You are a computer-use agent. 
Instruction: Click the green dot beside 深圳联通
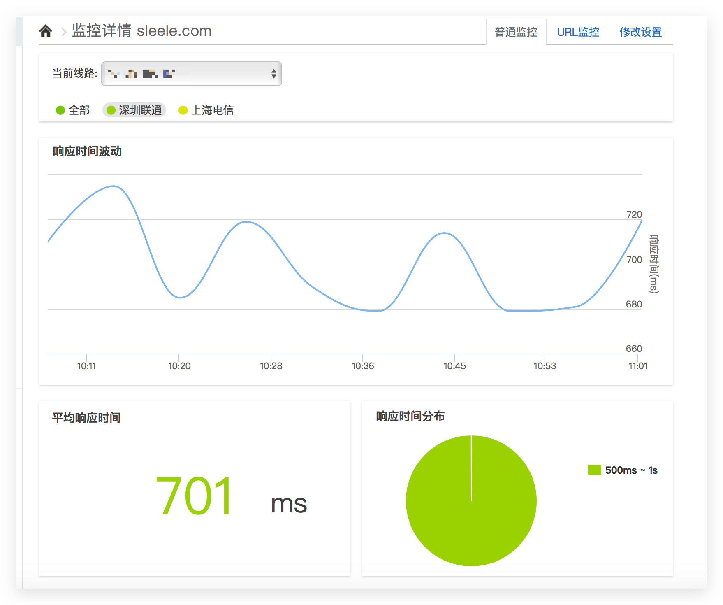point(111,110)
